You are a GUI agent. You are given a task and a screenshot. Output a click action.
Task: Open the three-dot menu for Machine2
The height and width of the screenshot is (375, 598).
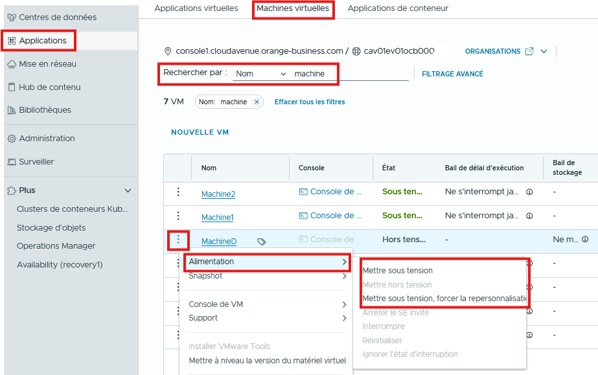click(x=178, y=192)
